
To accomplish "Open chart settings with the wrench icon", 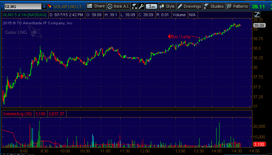I will coord(142,6).
